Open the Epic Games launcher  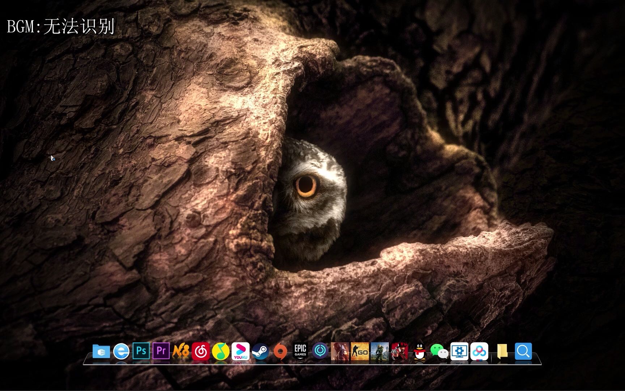click(x=300, y=350)
